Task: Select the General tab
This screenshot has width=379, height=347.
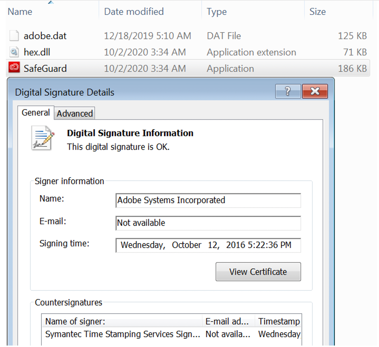Action: (x=36, y=113)
